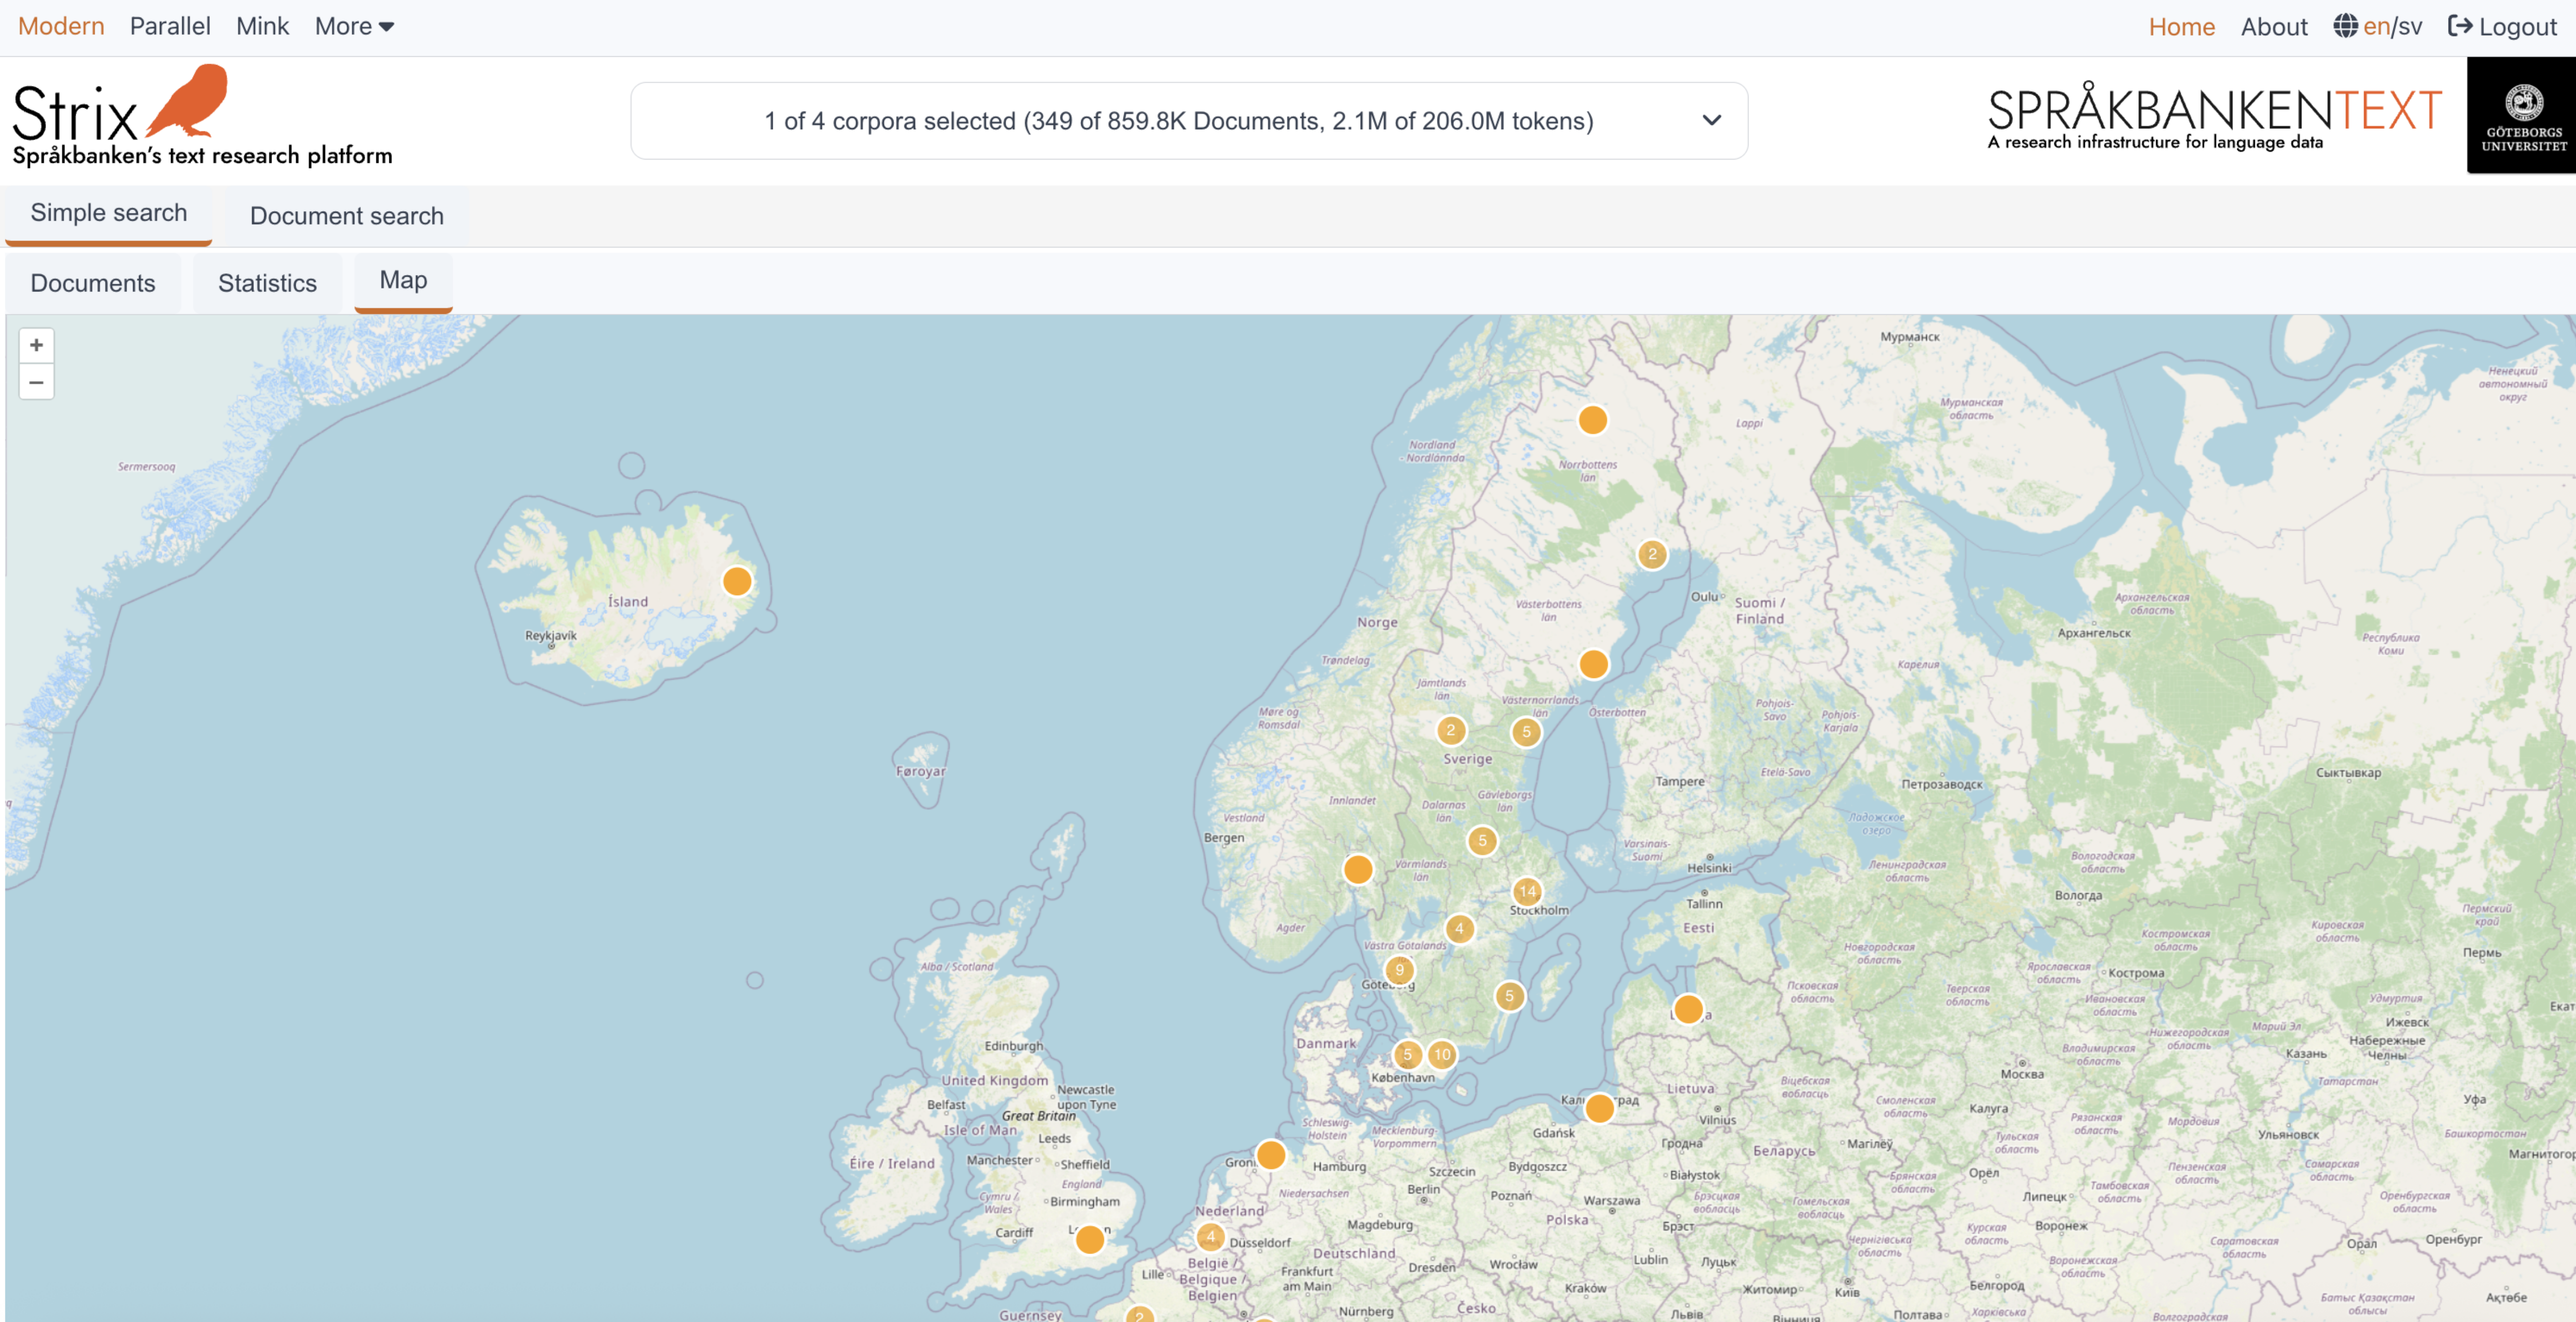Open the Stockholm cluster marker labeled 14
Viewport: 2576px width, 1322px height.
pyautogui.click(x=1527, y=891)
